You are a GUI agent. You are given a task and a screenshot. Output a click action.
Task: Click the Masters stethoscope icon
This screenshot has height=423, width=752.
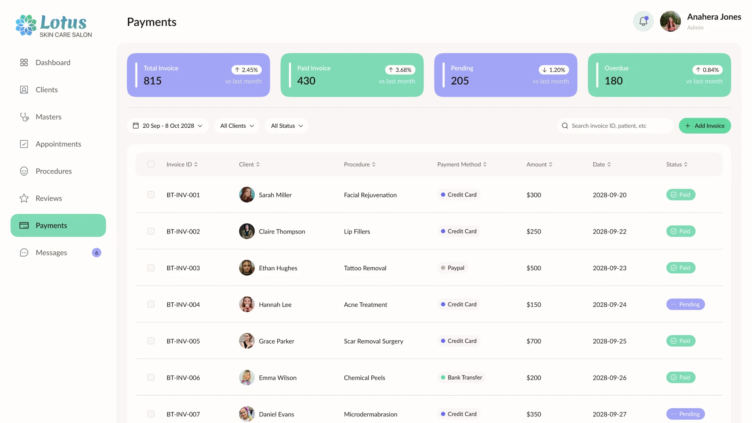point(24,117)
